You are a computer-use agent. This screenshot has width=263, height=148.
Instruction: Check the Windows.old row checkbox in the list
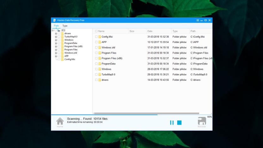[x=96, y=47]
